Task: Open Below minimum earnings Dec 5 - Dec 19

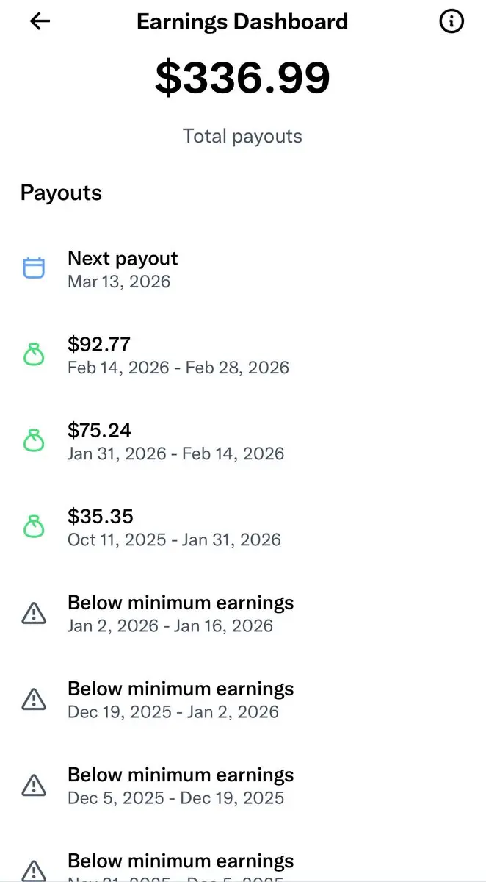Action: (x=180, y=786)
